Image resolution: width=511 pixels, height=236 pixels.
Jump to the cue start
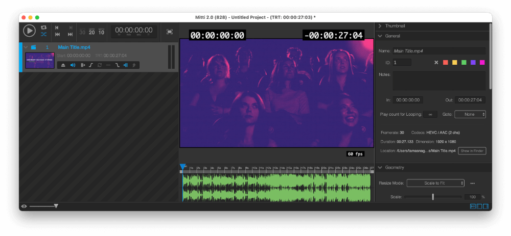point(57,28)
